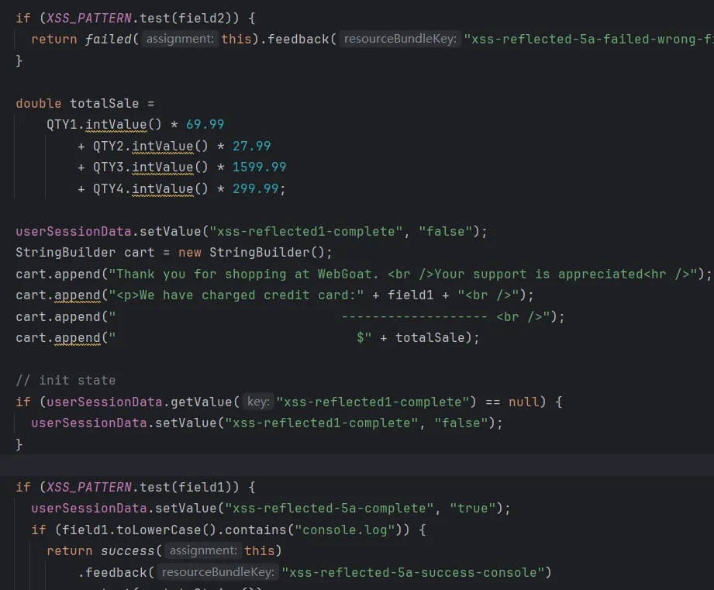This screenshot has width=714, height=590.
Task: Click XSS_PATTERN in the field1 test condition
Action: point(89,488)
